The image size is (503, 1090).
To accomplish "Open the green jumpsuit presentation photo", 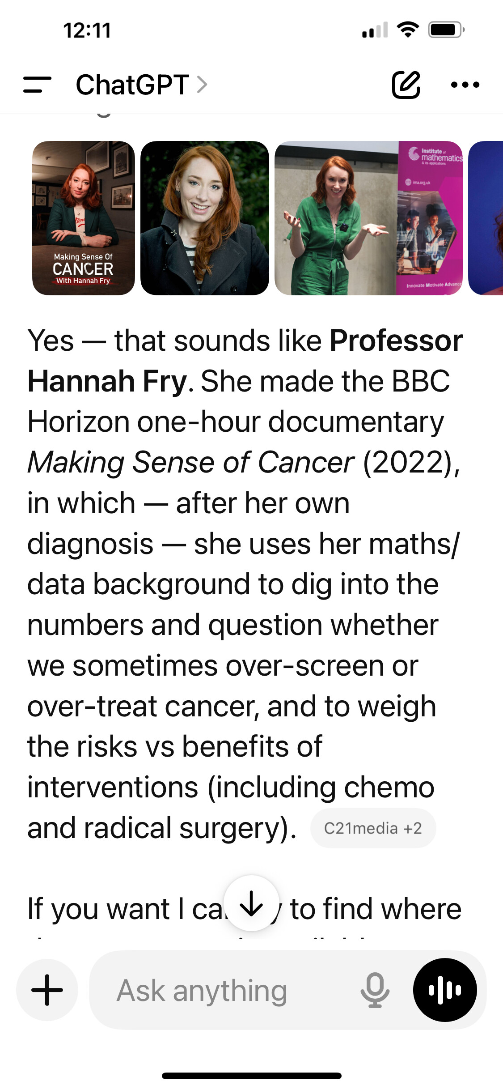I will [x=368, y=218].
